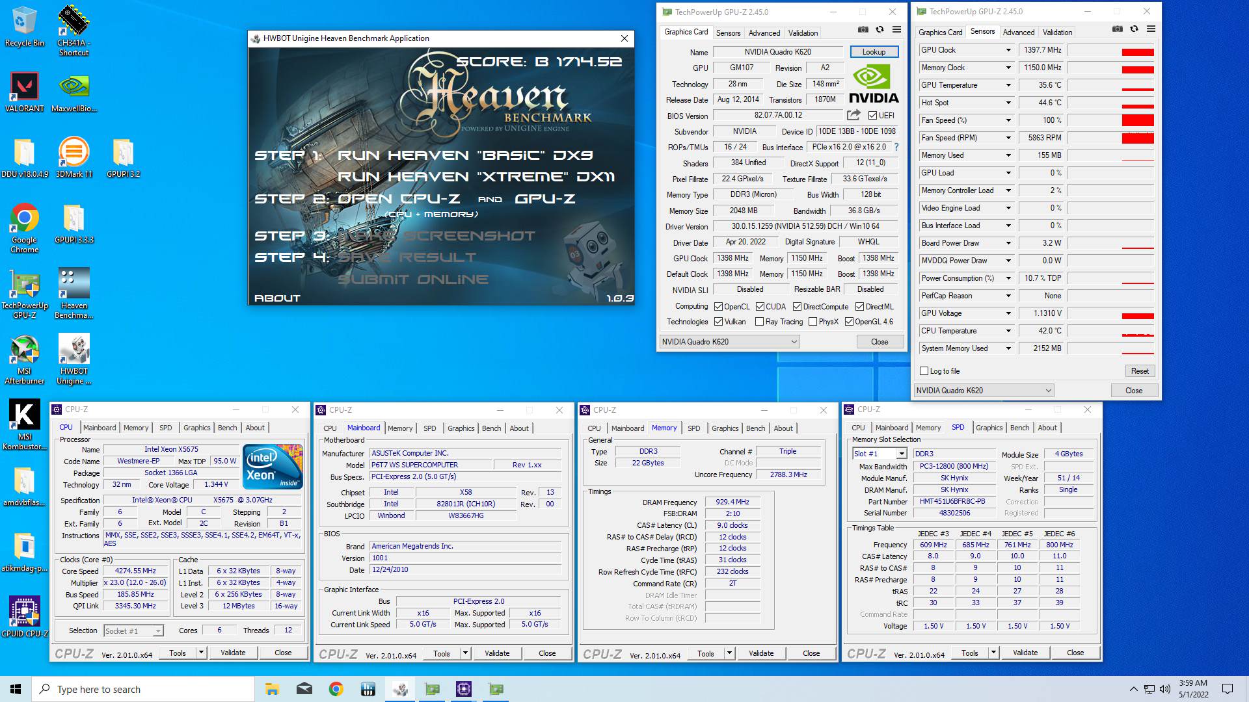Open Graphics tab in CPU-Z Memory window
The height and width of the screenshot is (702, 1249).
point(725,428)
